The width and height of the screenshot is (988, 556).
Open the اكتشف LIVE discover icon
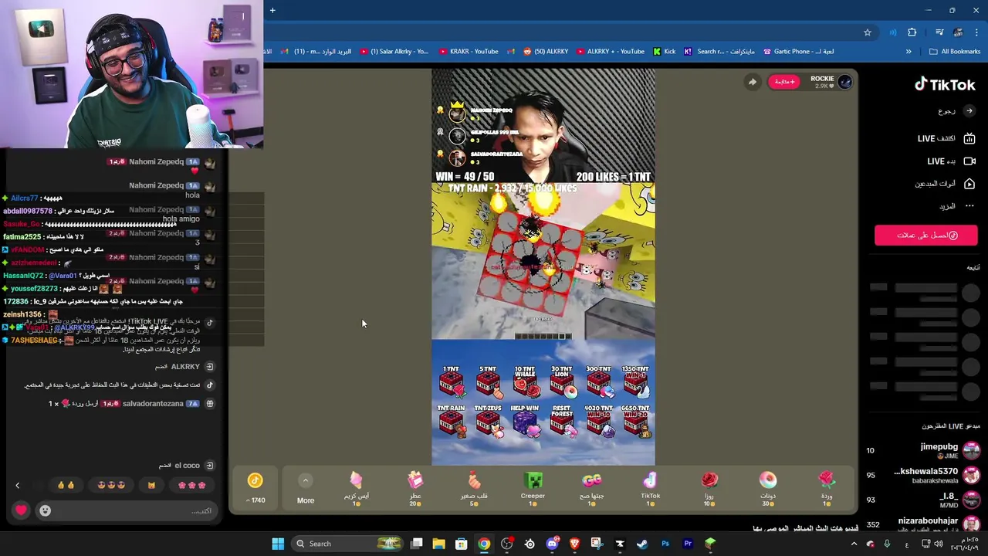coord(969,138)
